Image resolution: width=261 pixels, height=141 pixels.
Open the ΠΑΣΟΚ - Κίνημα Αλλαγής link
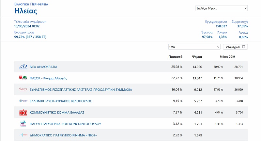pyautogui.click(x=48, y=78)
